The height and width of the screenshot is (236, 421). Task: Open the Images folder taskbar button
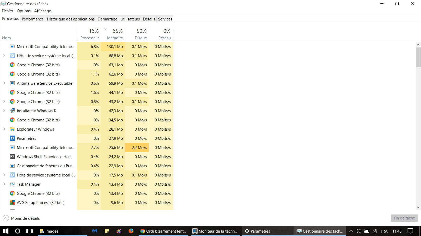(x=62, y=231)
